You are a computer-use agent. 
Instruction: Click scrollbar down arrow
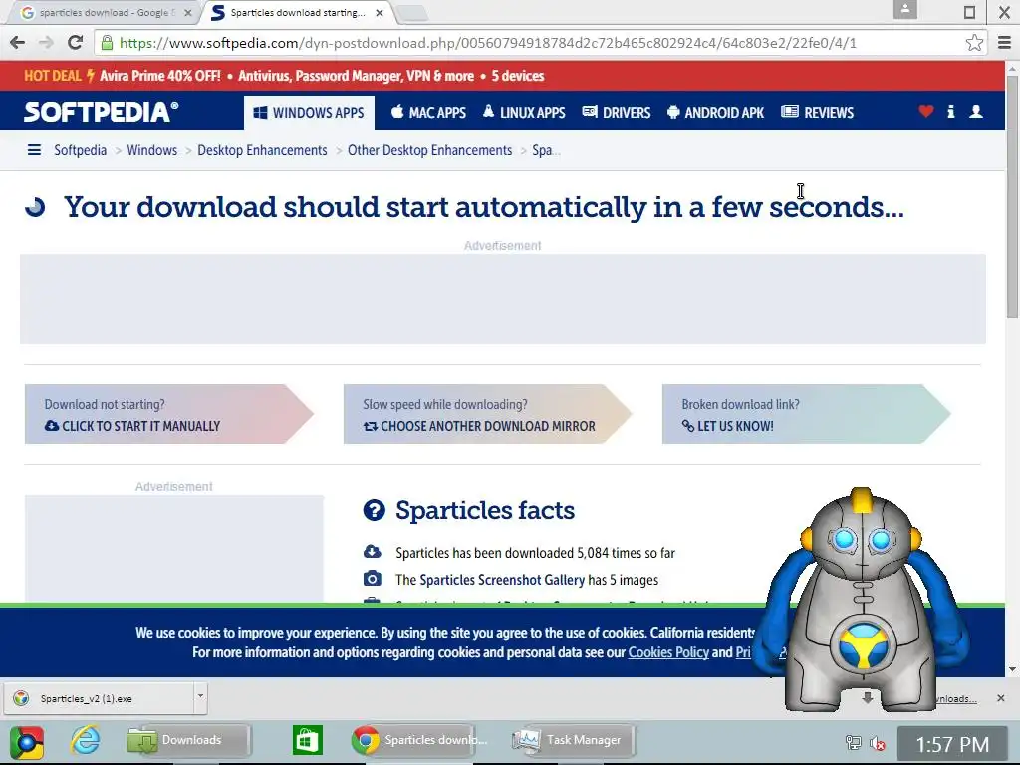tap(1012, 669)
